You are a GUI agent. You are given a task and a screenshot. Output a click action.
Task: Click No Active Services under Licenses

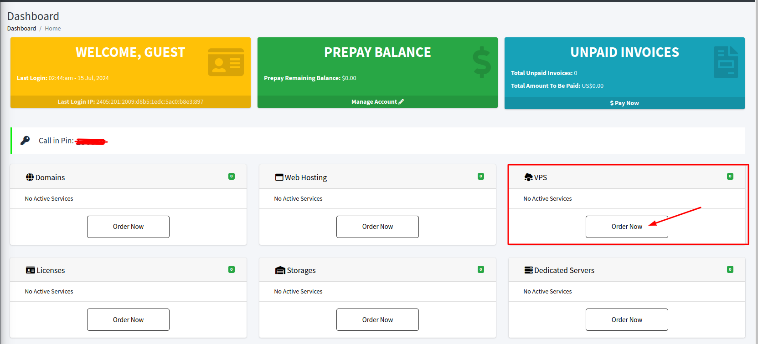pyautogui.click(x=49, y=292)
